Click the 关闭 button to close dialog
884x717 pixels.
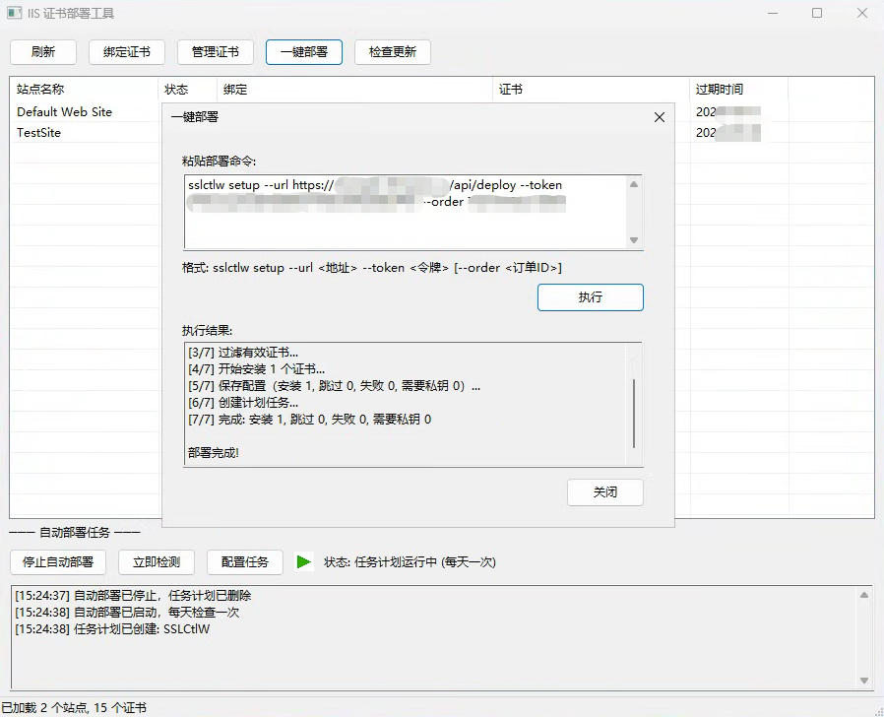pyautogui.click(x=604, y=492)
